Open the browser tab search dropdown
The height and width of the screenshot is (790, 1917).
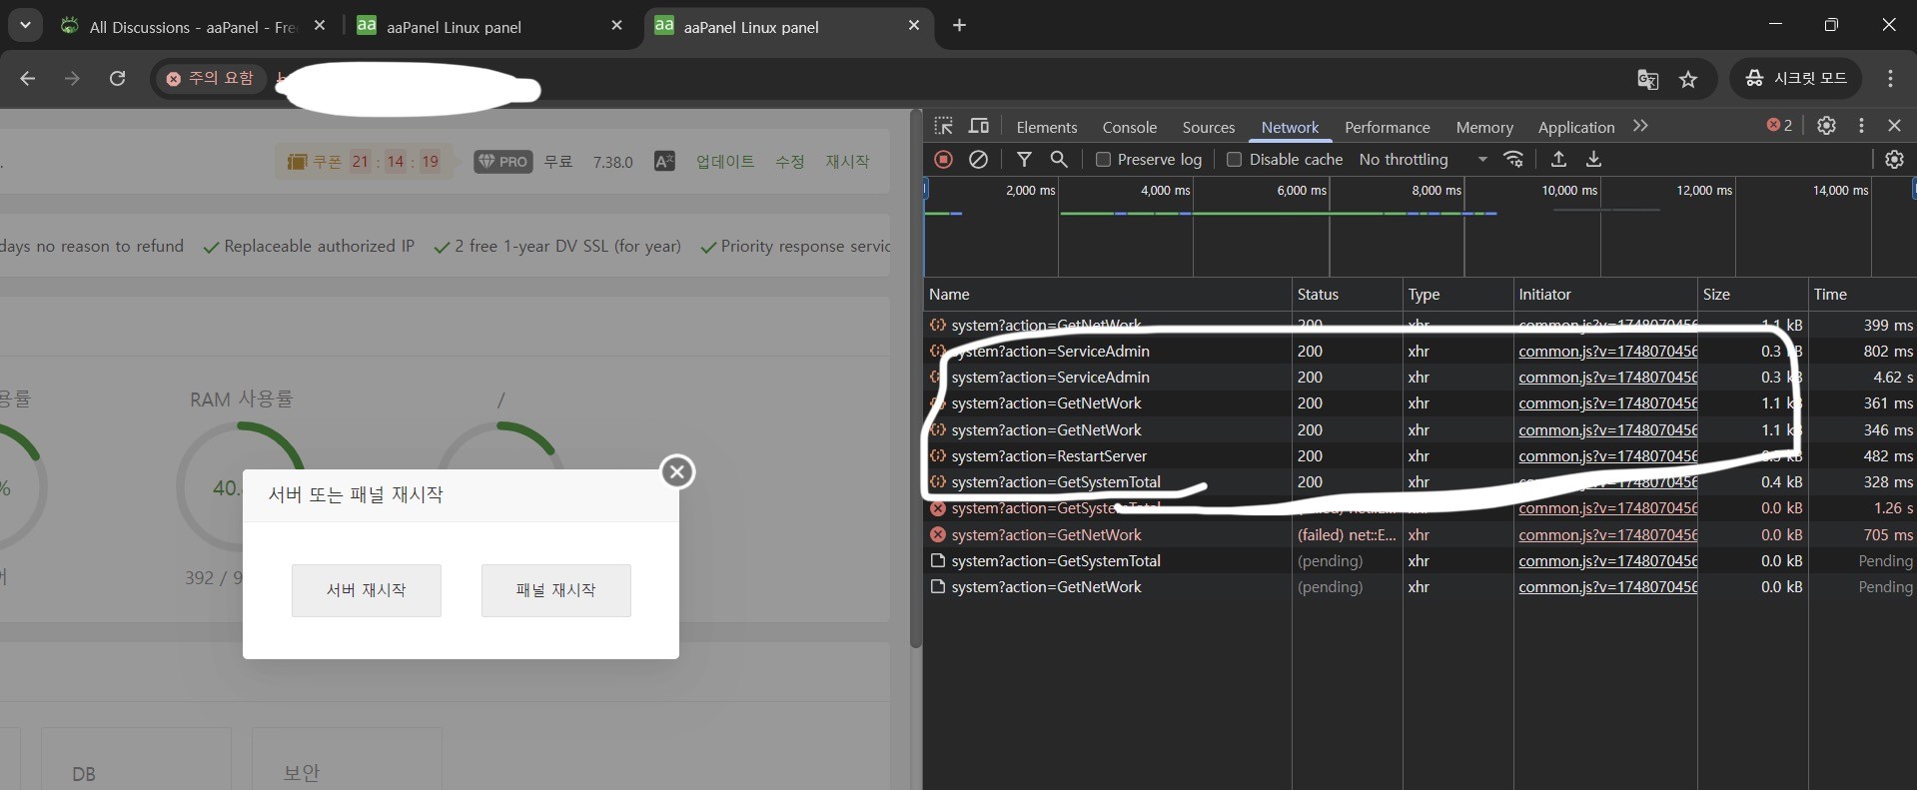pyautogui.click(x=25, y=25)
